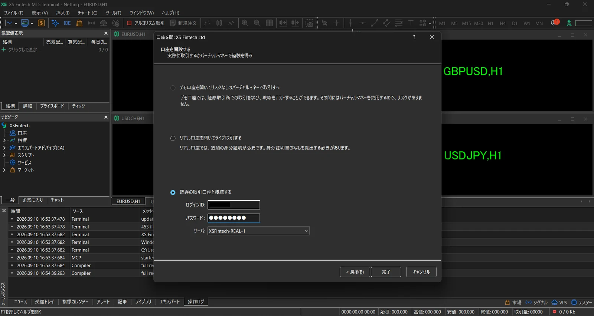This screenshot has height=316, width=594.
Task: Select the text label T tool
Action: pos(411,23)
